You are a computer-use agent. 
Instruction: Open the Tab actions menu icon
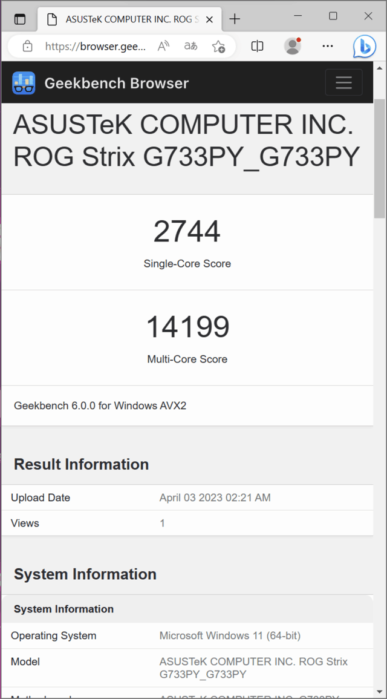tap(19, 19)
